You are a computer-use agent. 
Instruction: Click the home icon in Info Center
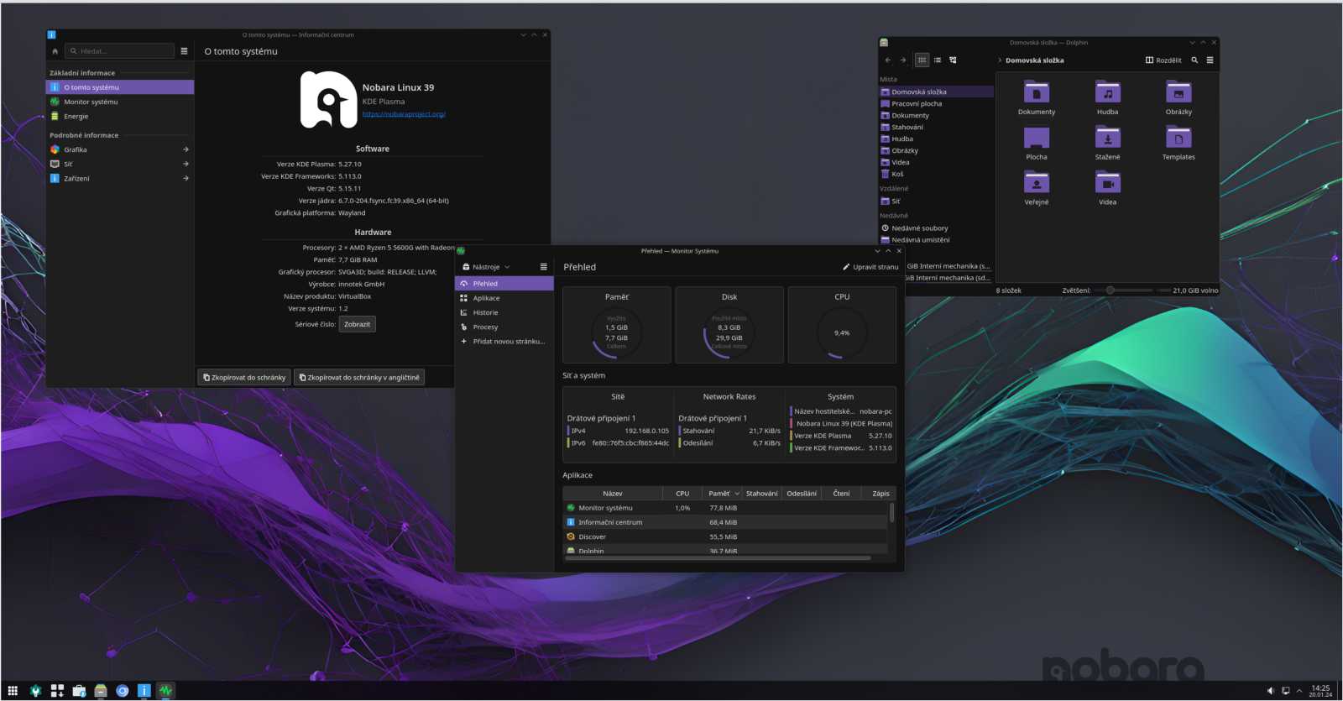point(55,51)
